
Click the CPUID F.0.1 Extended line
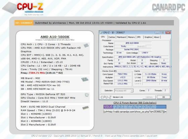pos(42,62)
